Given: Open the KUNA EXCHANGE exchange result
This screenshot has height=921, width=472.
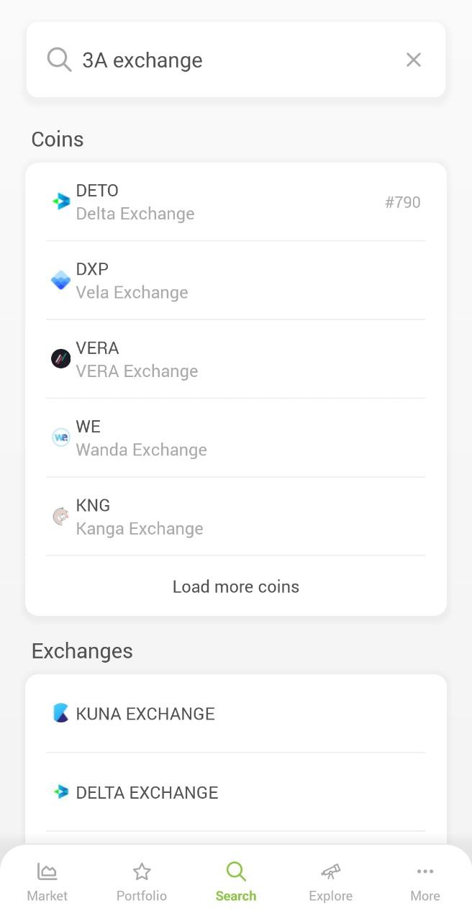Looking at the screenshot, I should [x=236, y=714].
